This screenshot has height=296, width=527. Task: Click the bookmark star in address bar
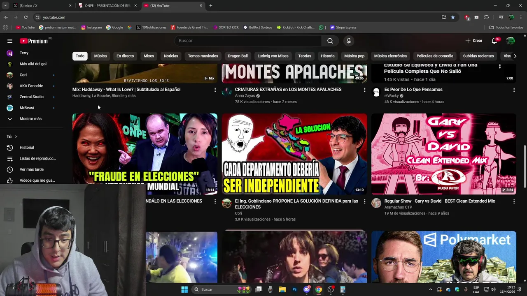453,17
